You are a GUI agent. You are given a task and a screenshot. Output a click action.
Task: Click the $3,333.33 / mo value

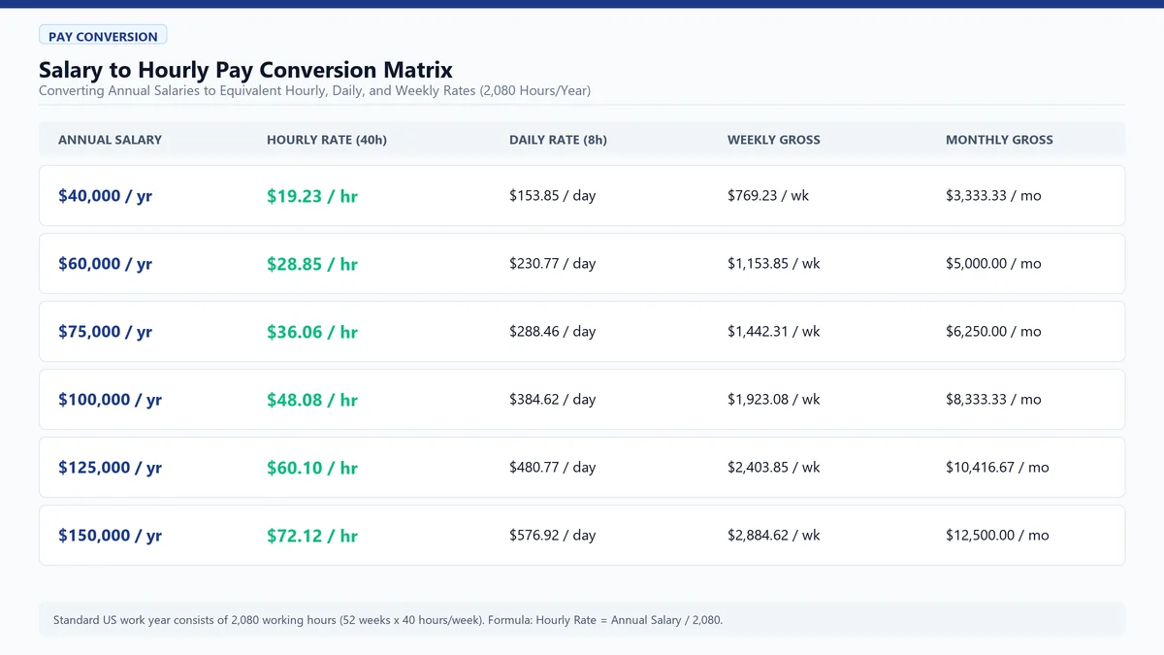coord(993,195)
